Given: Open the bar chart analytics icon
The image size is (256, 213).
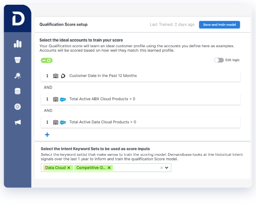Looking at the screenshot, I should click(x=17, y=44).
